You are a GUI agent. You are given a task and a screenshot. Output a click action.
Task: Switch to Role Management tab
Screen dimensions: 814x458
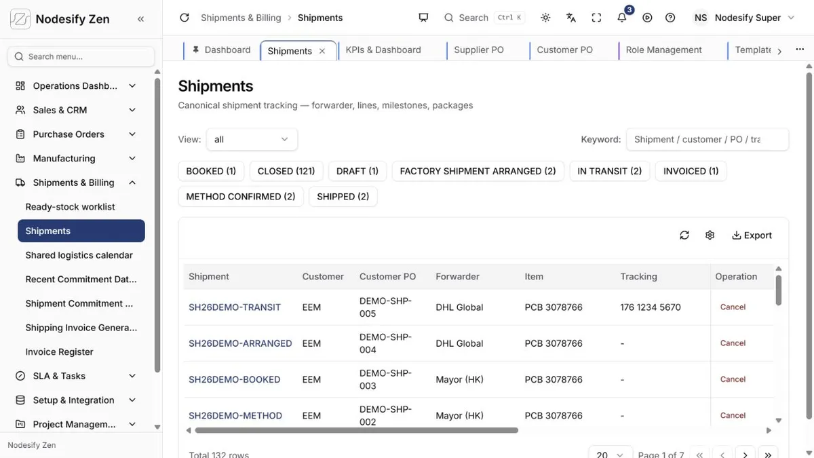click(x=663, y=50)
